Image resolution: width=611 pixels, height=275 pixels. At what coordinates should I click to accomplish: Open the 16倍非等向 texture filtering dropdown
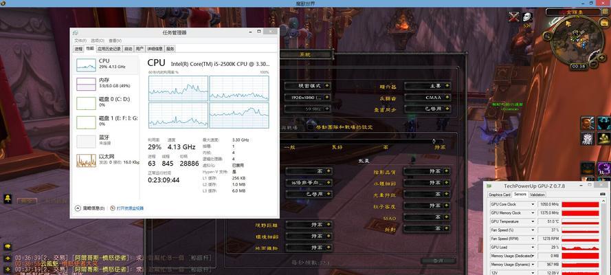(309, 182)
